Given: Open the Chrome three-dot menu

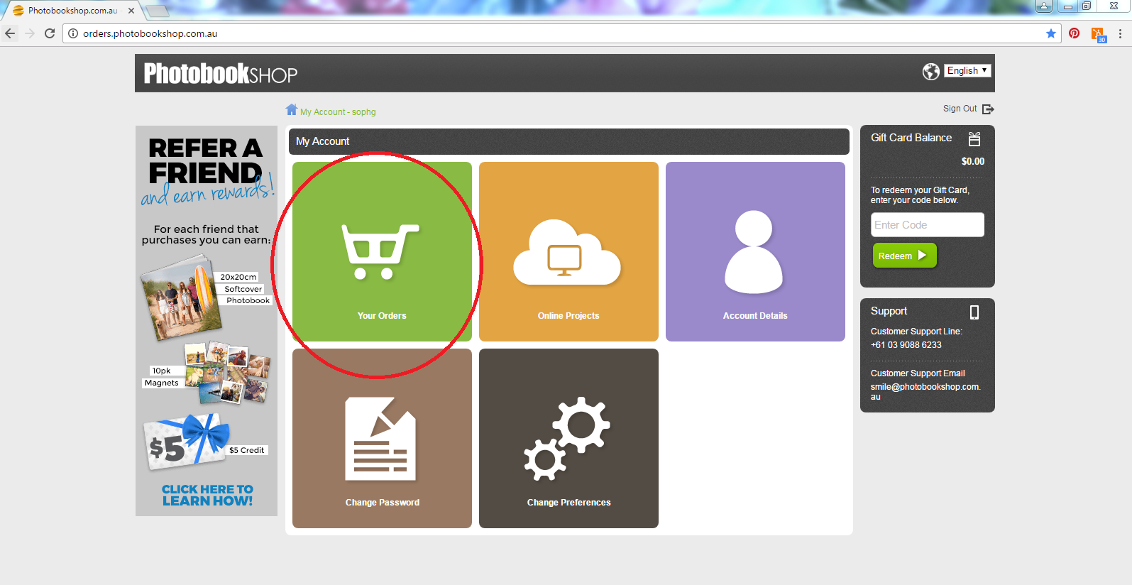Looking at the screenshot, I should [x=1120, y=33].
